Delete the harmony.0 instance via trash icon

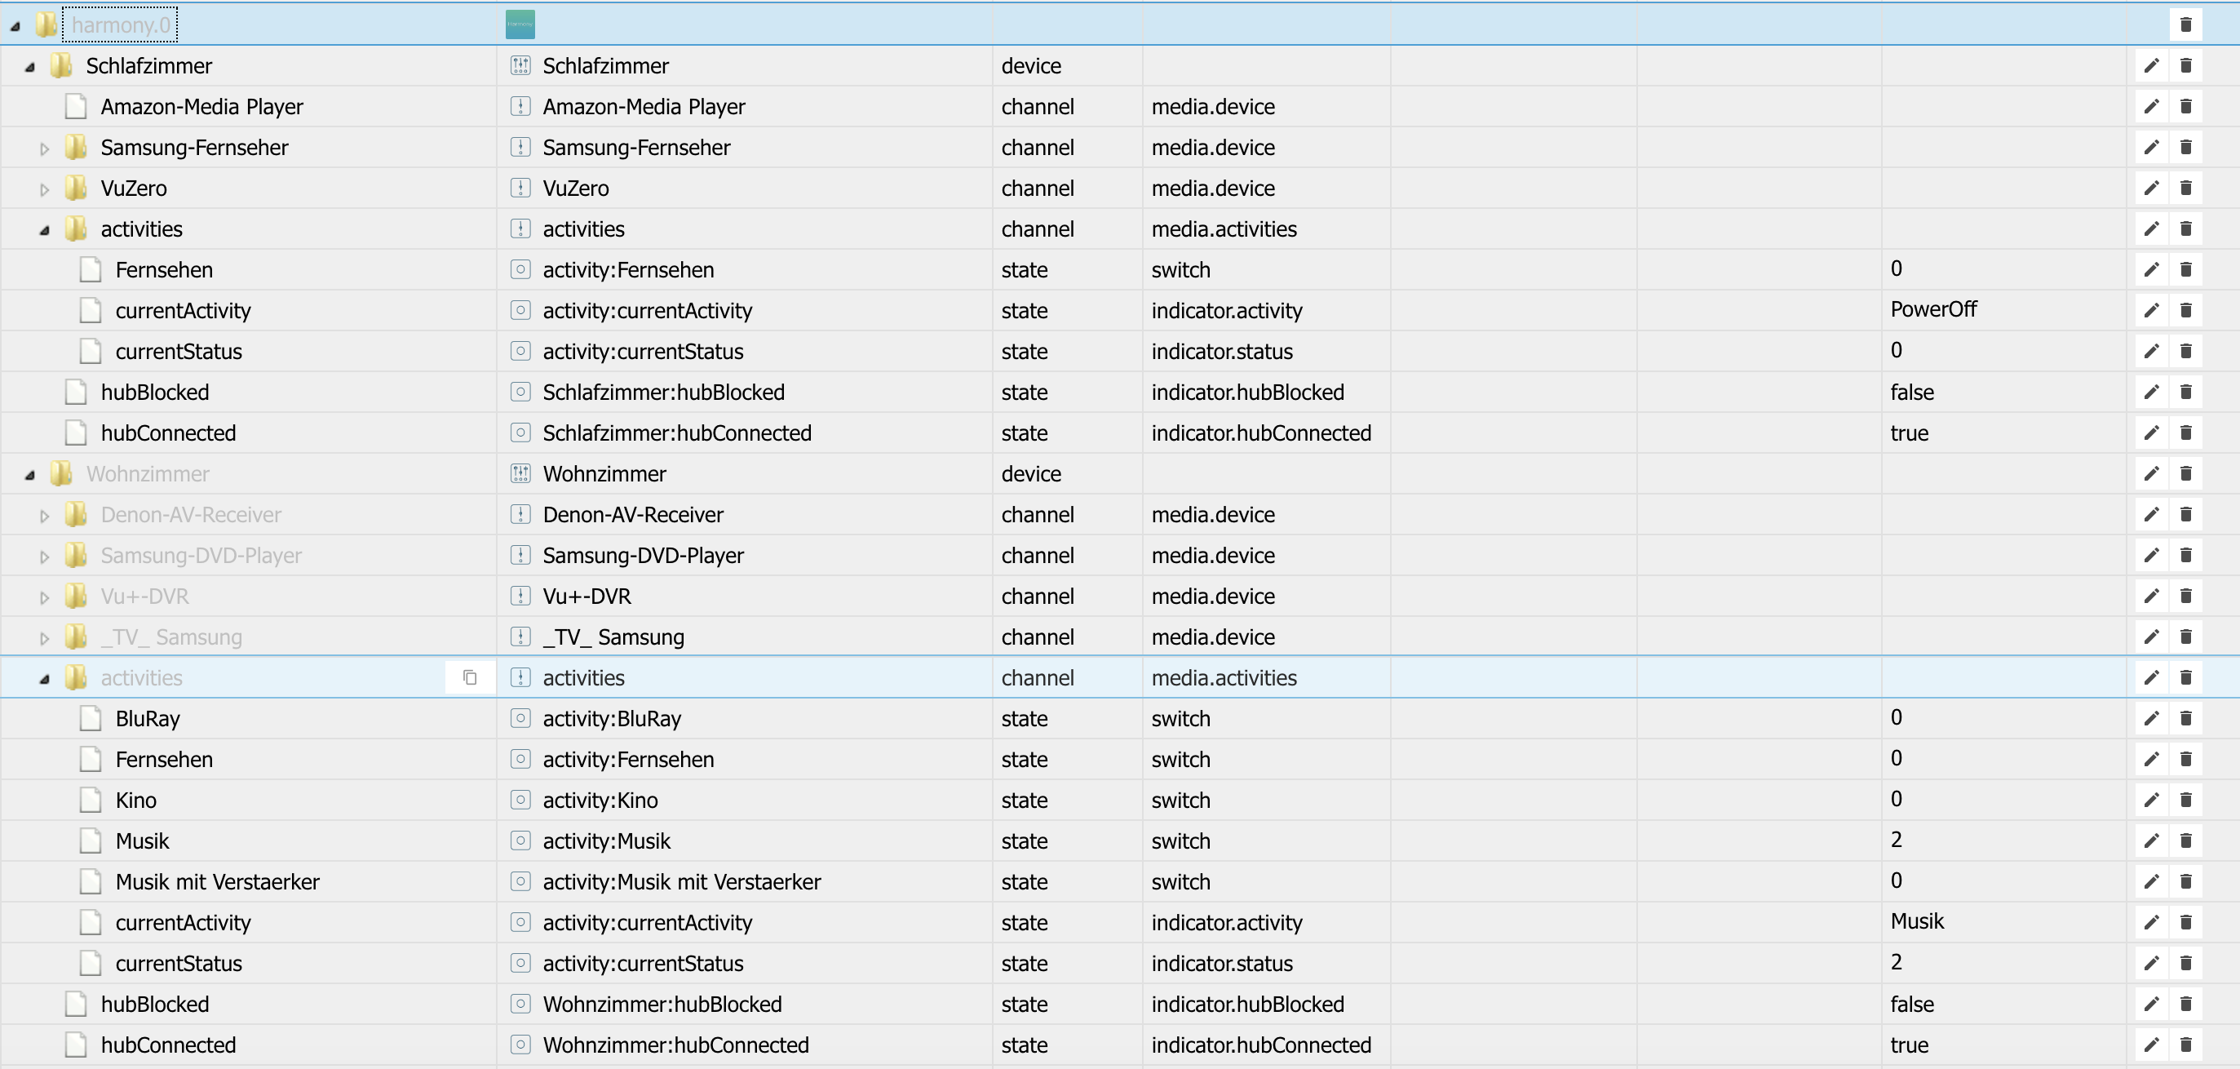[x=2185, y=24]
